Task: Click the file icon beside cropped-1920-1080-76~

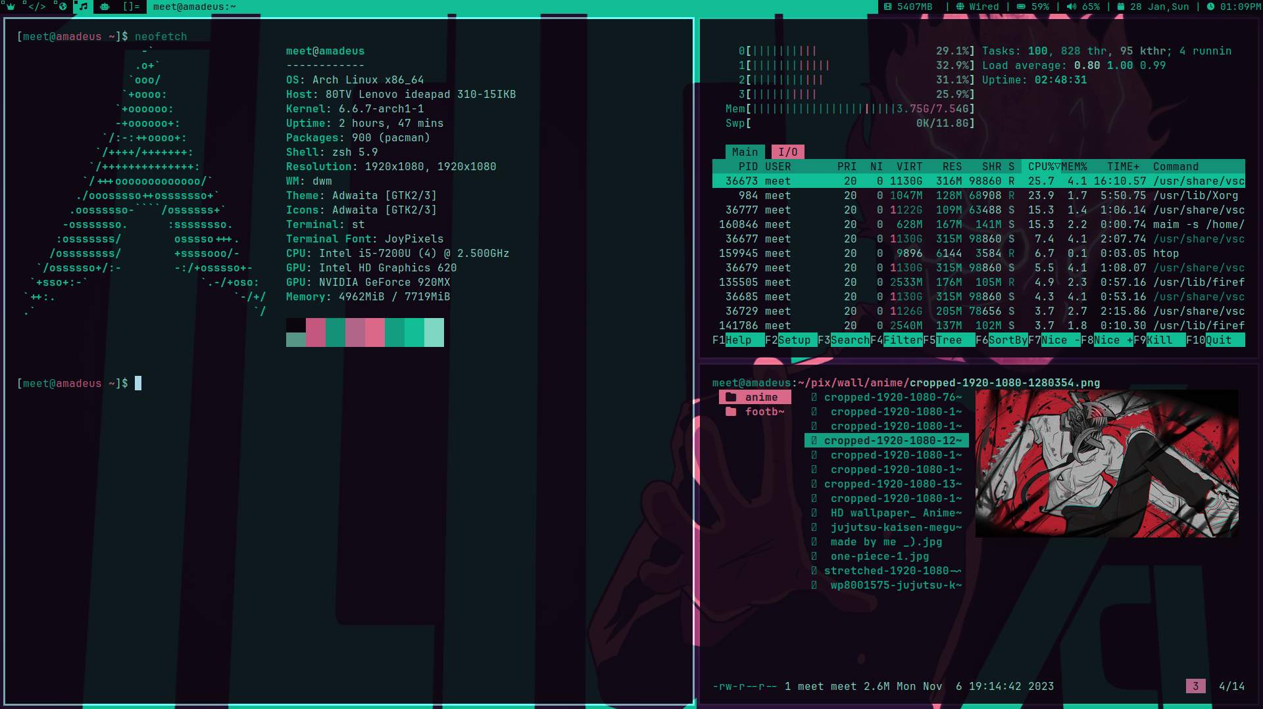Action: coord(814,397)
